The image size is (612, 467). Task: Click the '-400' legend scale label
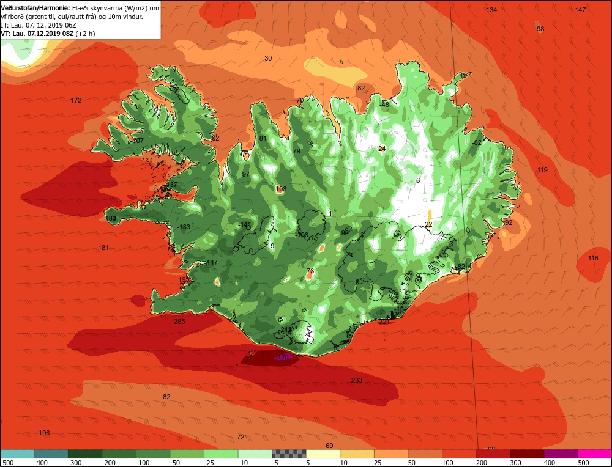[41, 463]
